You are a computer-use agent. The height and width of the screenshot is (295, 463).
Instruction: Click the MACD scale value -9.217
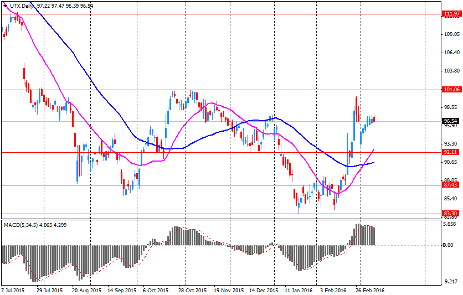point(451,282)
